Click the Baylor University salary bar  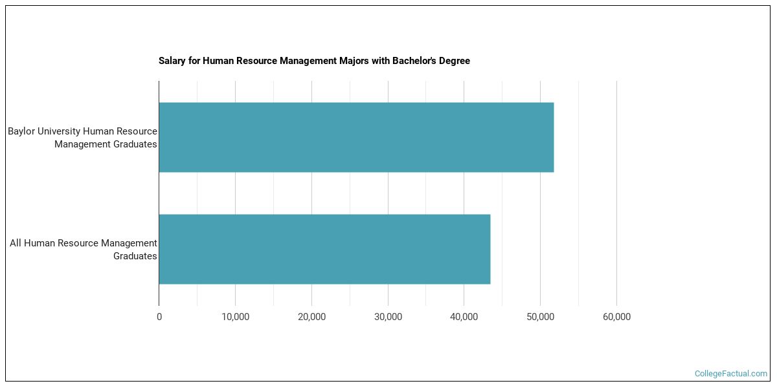click(356, 137)
